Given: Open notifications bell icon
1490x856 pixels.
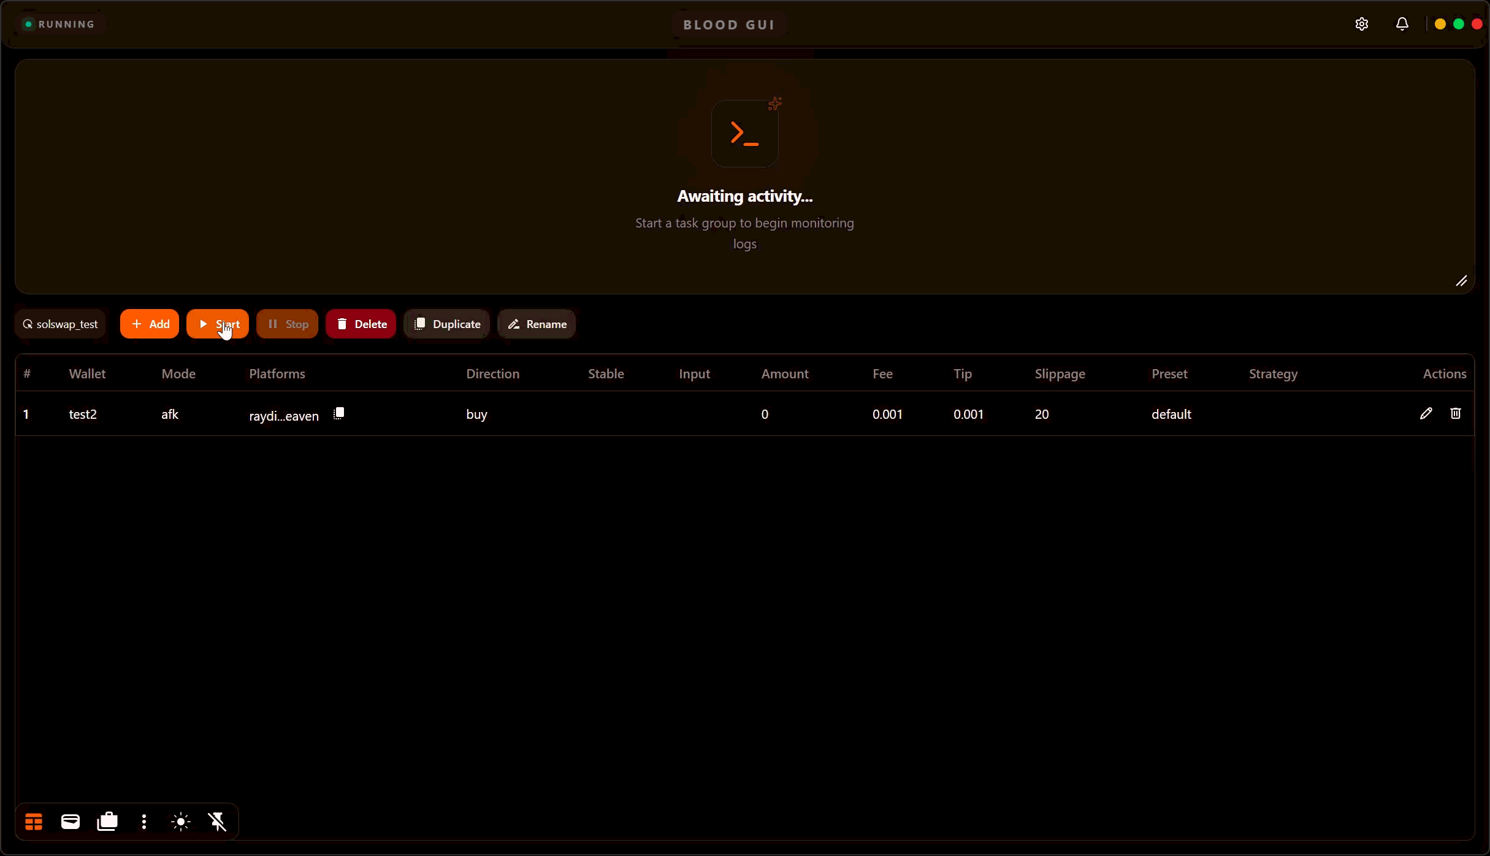Looking at the screenshot, I should (x=1402, y=24).
